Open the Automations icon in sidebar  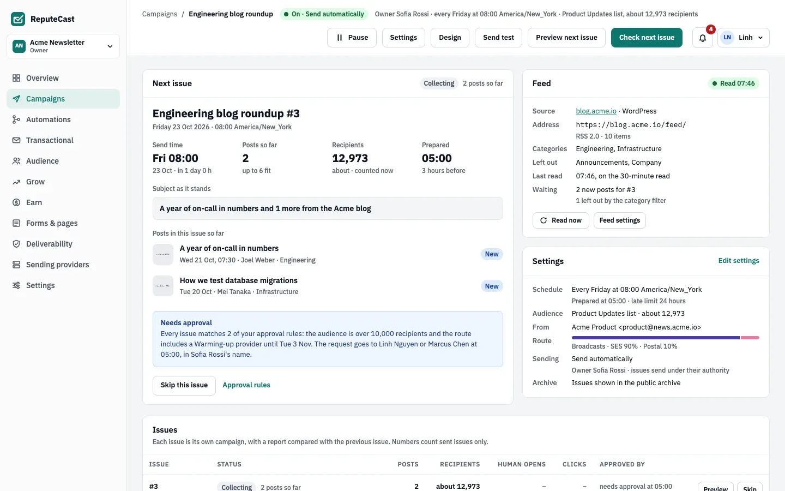pos(16,119)
